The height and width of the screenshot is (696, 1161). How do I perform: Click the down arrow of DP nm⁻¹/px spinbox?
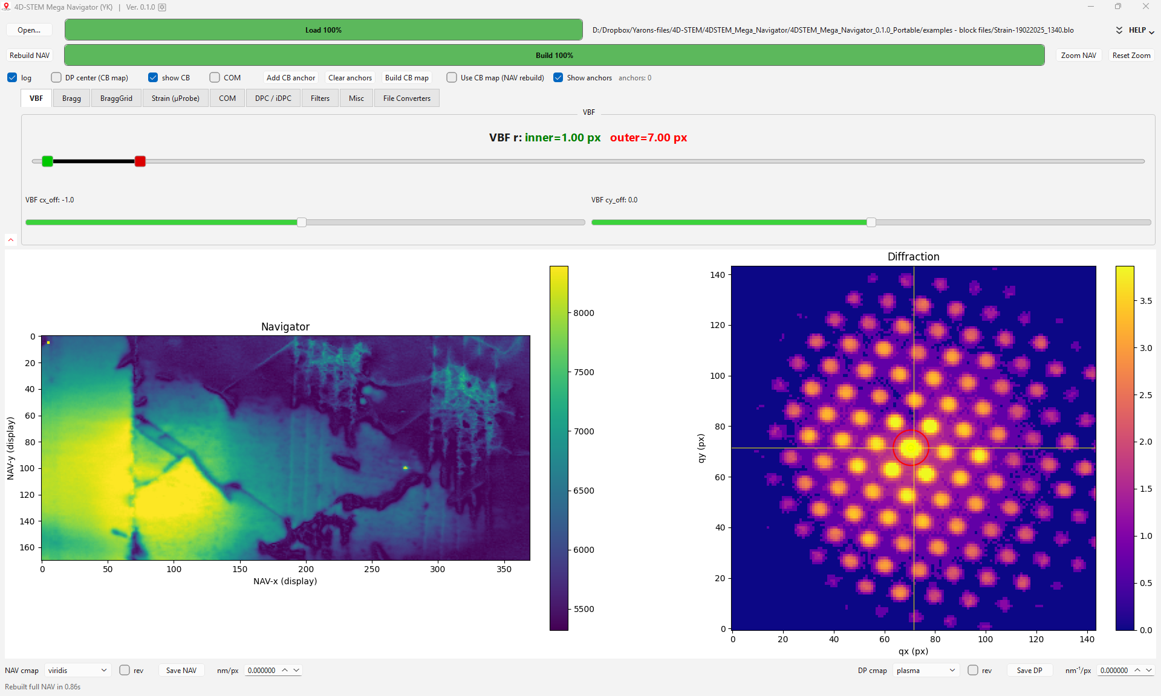[1149, 670]
